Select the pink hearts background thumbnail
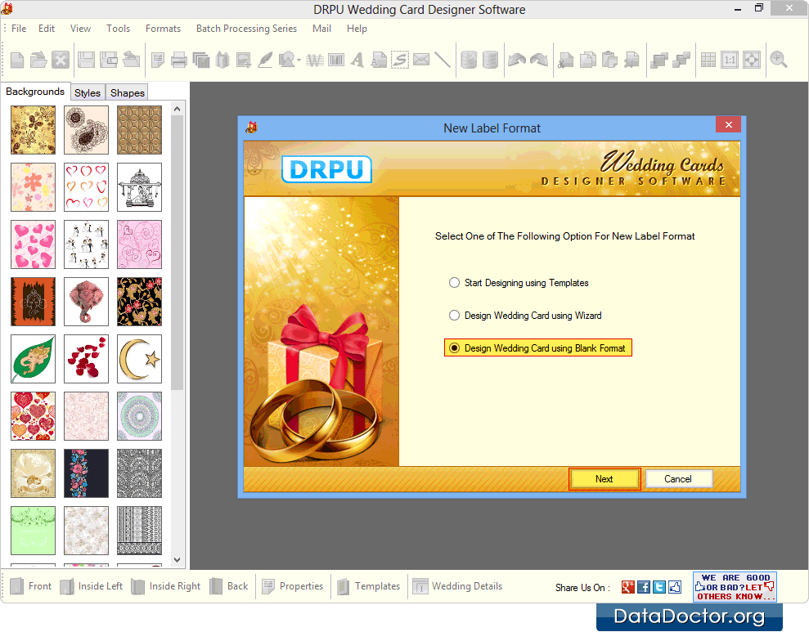 [33, 244]
